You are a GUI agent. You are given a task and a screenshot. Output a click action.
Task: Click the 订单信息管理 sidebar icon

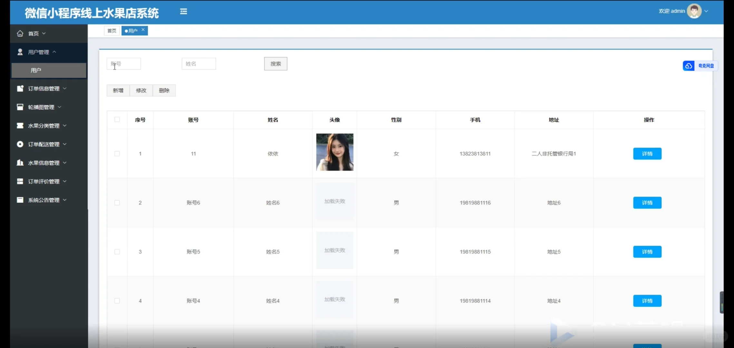(x=20, y=88)
